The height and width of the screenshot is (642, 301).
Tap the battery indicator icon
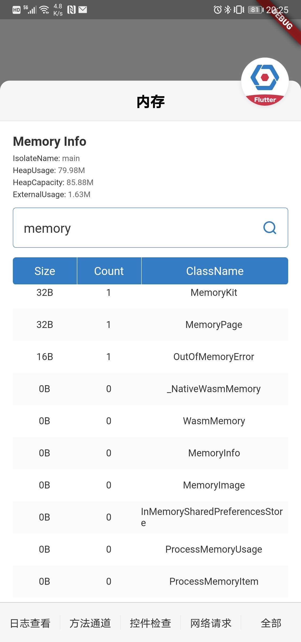tap(256, 10)
